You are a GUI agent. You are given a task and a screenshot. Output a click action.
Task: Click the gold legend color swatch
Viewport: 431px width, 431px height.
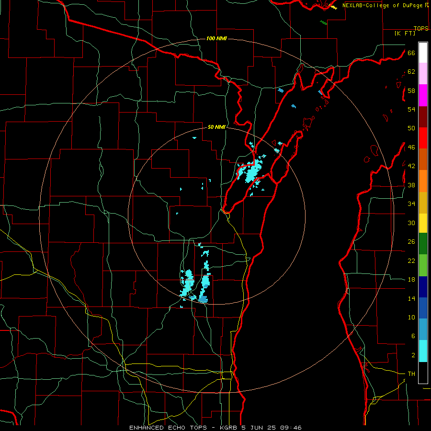click(423, 203)
